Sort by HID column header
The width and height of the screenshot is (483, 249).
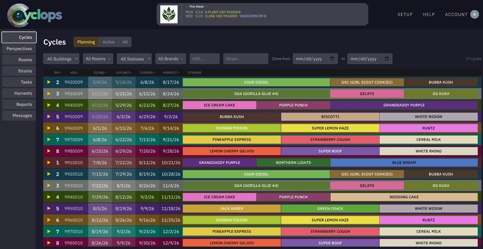pos(74,73)
